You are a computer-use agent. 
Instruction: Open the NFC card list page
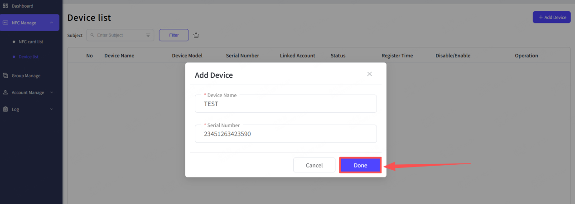tap(31, 42)
